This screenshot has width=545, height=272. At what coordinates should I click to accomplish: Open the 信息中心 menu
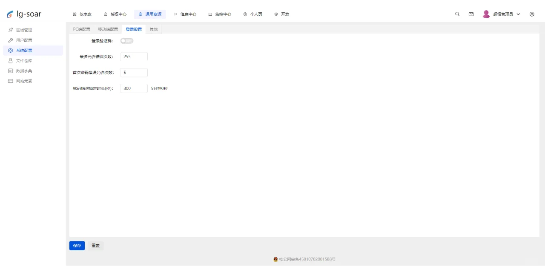click(x=185, y=14)
